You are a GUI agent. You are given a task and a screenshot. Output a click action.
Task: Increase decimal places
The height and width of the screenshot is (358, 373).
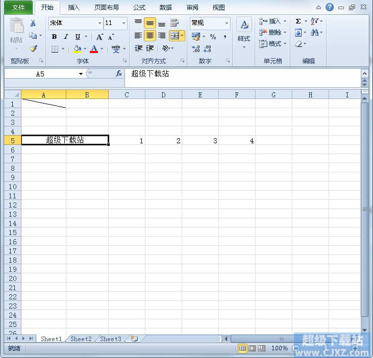coord(196,49)
